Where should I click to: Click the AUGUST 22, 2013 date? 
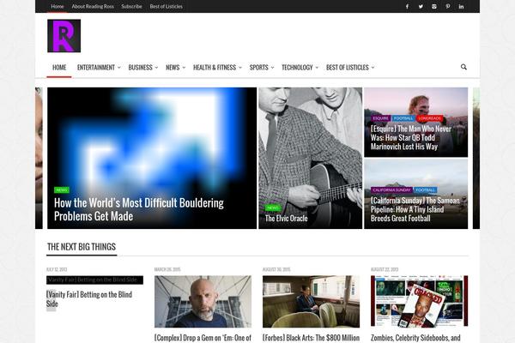pyautogui.click(x=385, y=269)
